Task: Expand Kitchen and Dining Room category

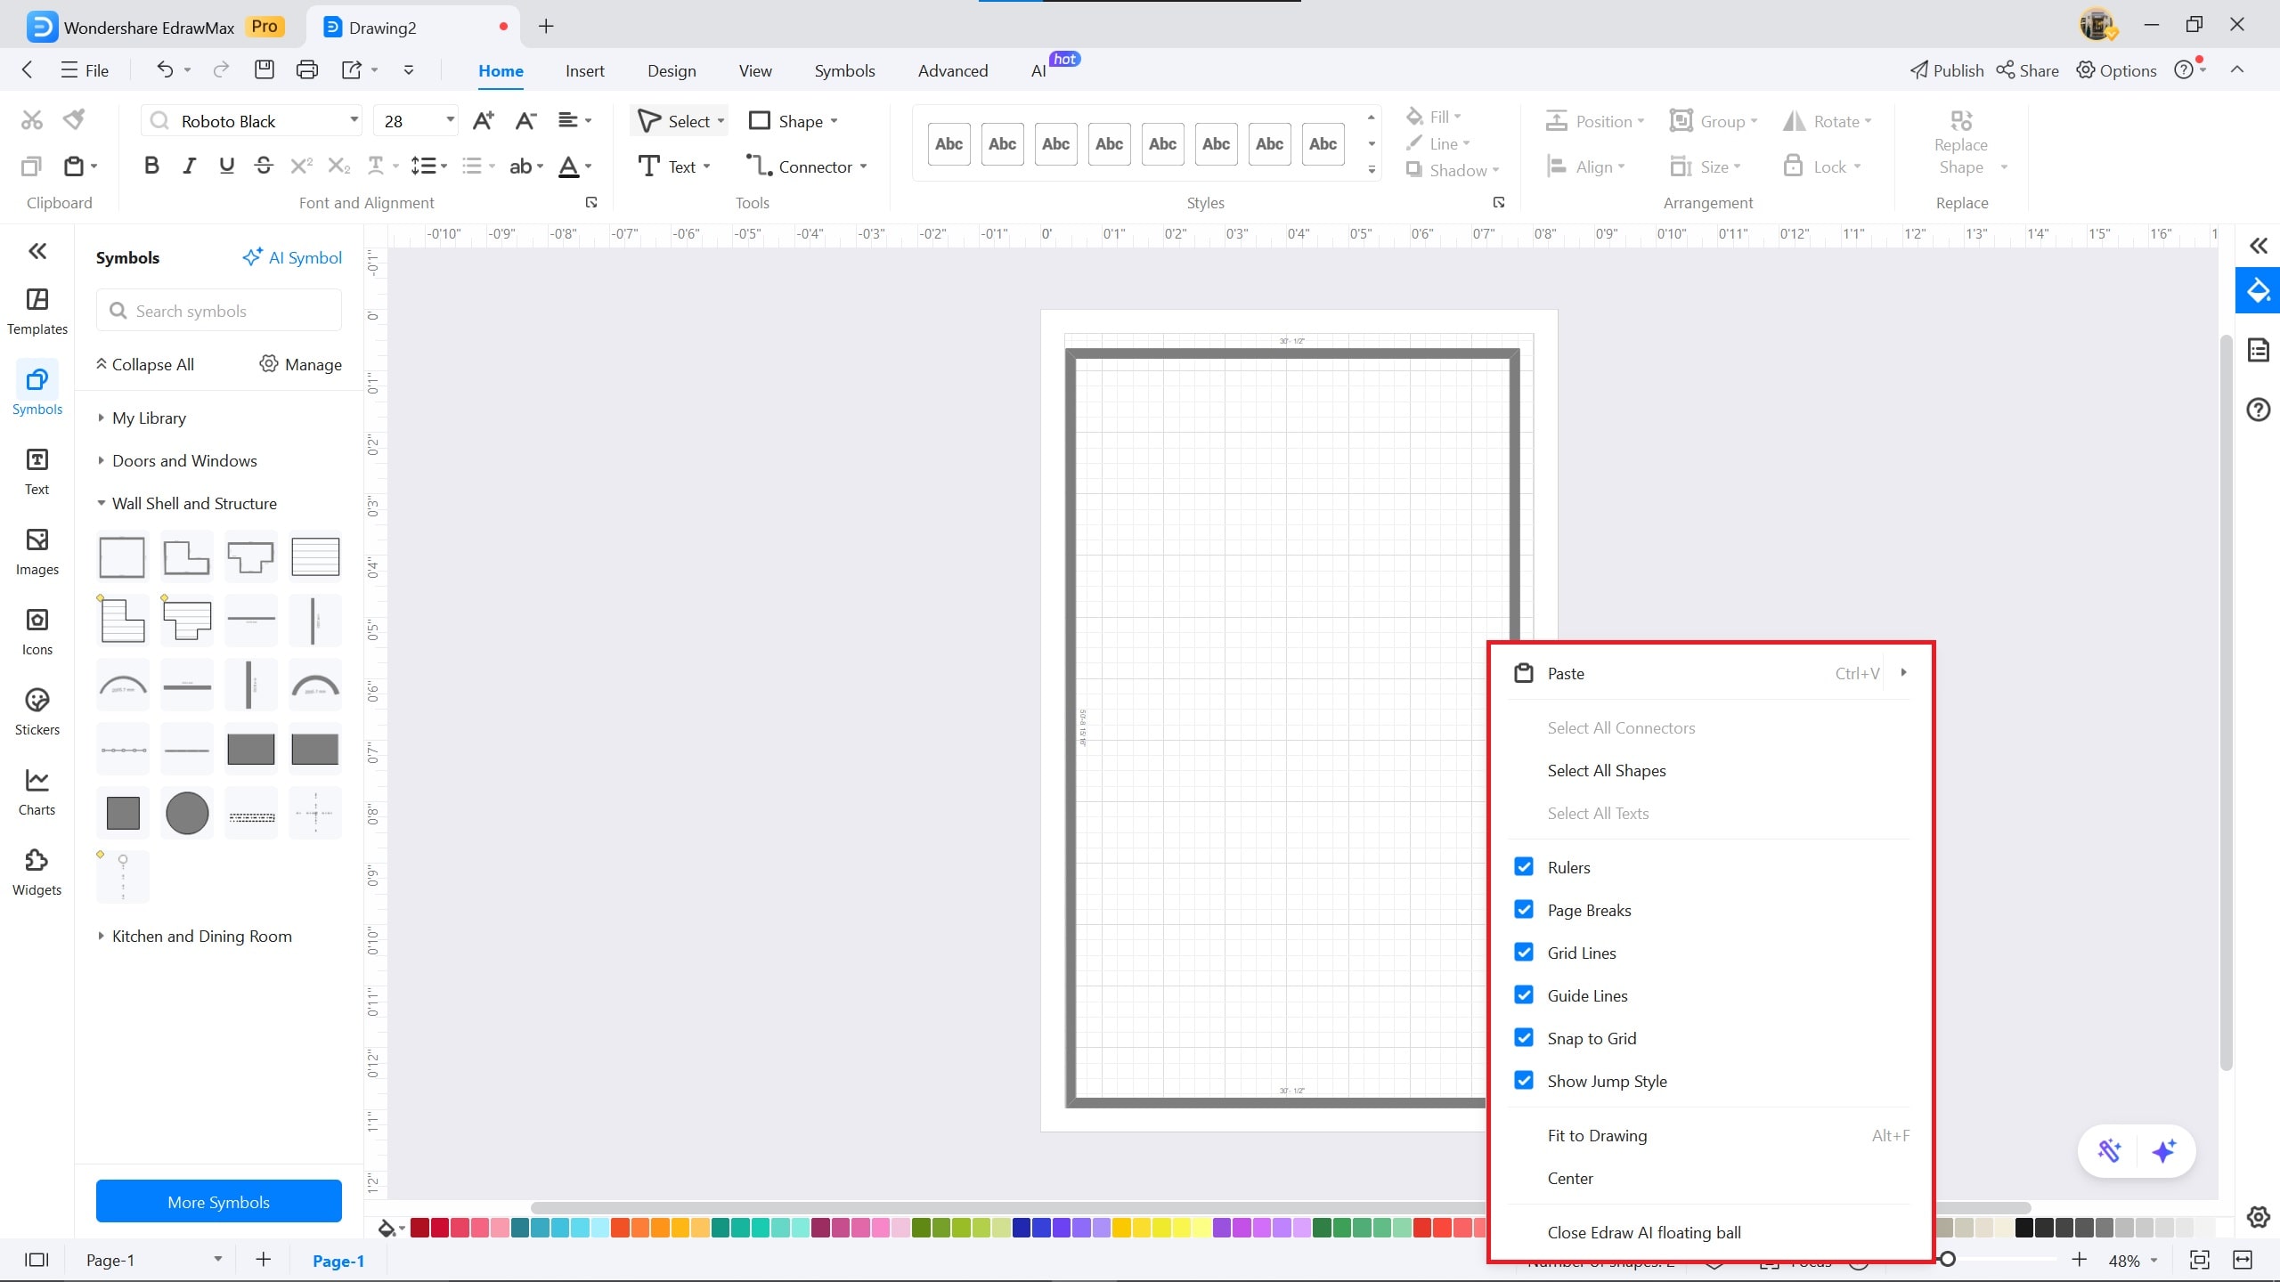Action: [201, 936]
